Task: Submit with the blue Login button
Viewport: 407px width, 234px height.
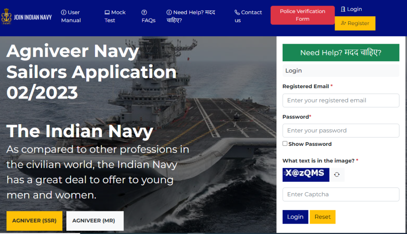Action: point(295,217)
